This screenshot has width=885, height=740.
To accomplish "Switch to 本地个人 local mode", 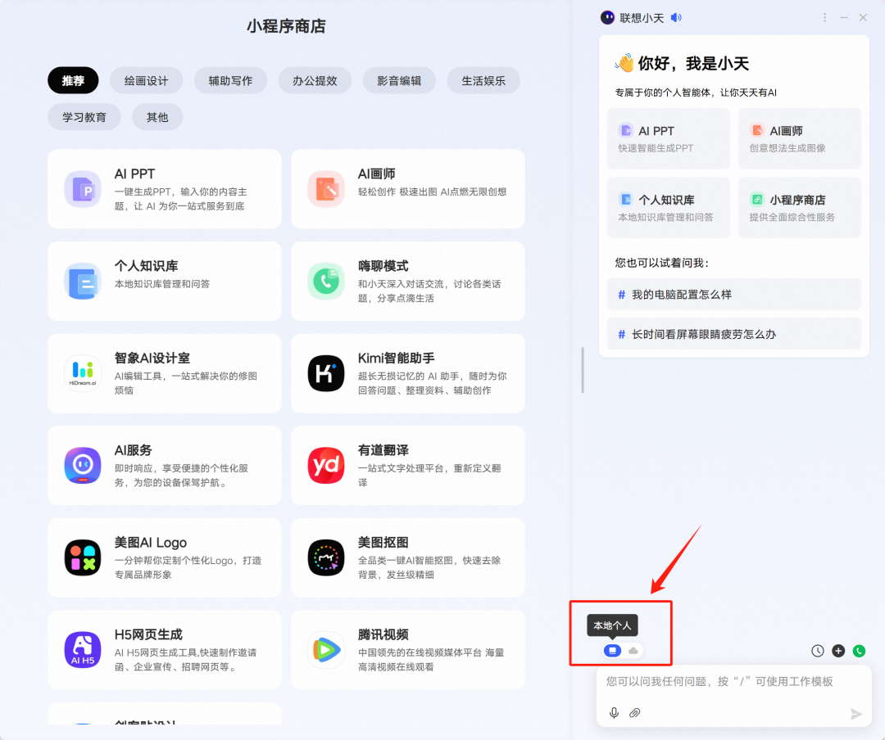I will (611, 650).
